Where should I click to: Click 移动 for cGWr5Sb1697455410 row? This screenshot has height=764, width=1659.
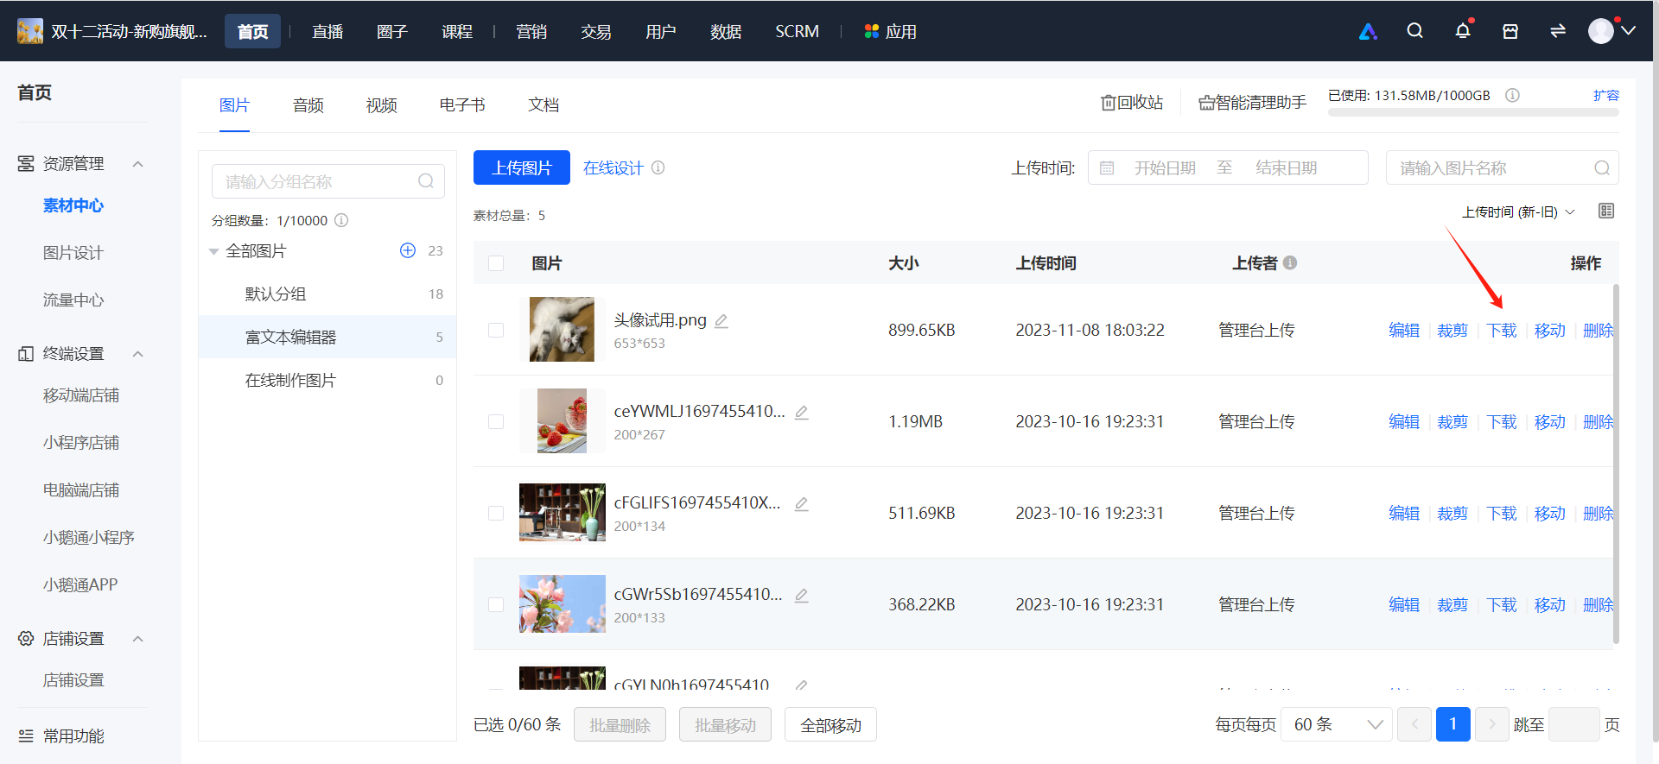click(1550, 604)
